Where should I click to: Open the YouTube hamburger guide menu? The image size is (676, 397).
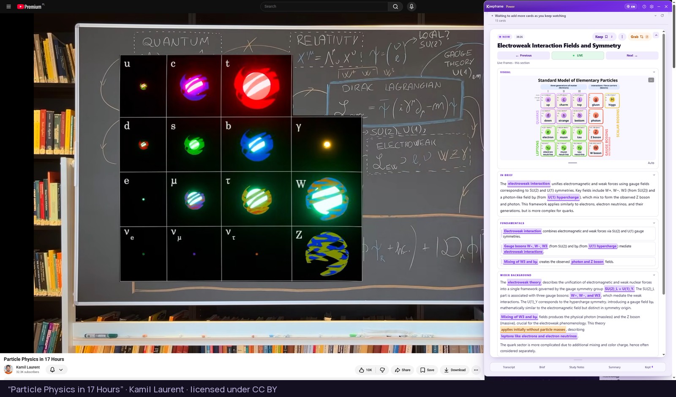pyautogui.click(x=8, y=6)
